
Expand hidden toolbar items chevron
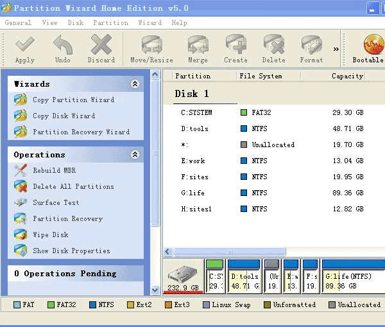click(336, 49)
